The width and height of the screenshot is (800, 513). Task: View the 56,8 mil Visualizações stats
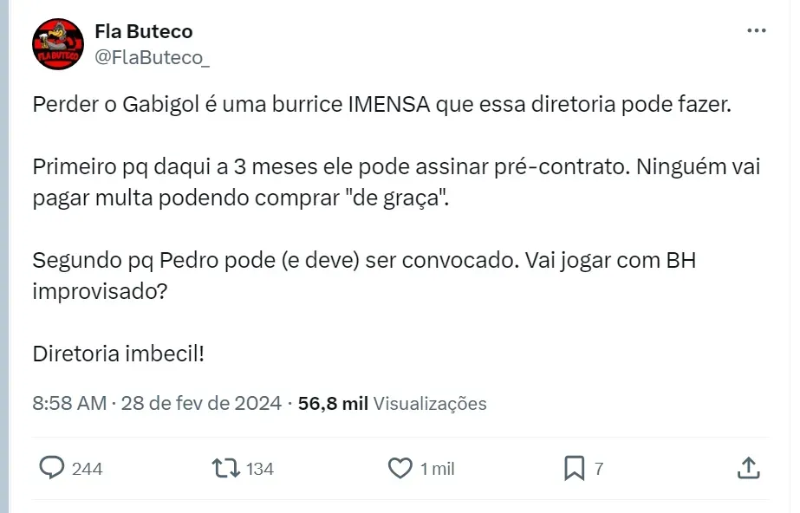coord(392,403)
